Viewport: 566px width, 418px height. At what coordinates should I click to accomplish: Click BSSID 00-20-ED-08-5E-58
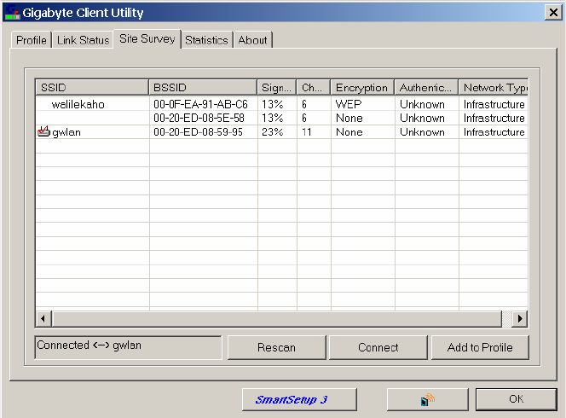[199, 118]
